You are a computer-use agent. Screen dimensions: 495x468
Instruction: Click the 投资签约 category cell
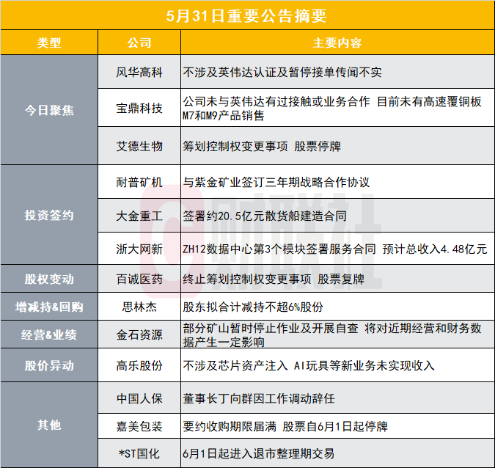coord(49,215)
